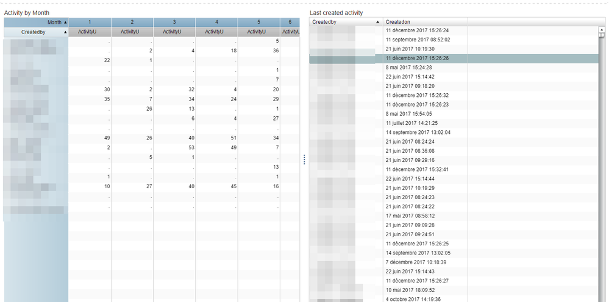Click the ActivityU header under month 4
The width and height of the screenshot is (609, 302).
(x=217, y=32)
